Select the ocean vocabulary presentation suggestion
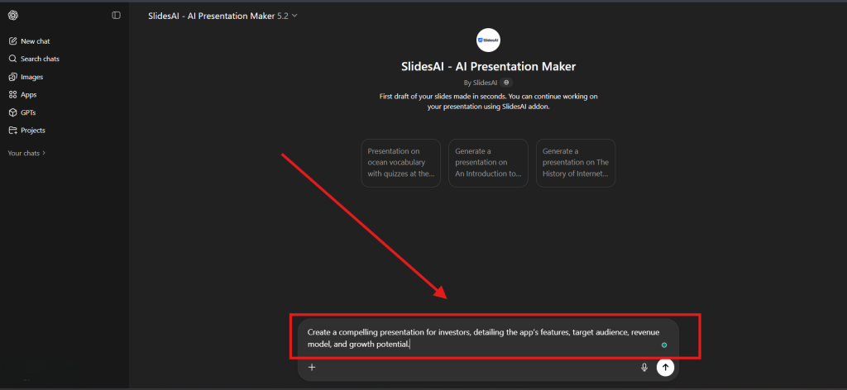847x390 pixels. coord(401,163)
